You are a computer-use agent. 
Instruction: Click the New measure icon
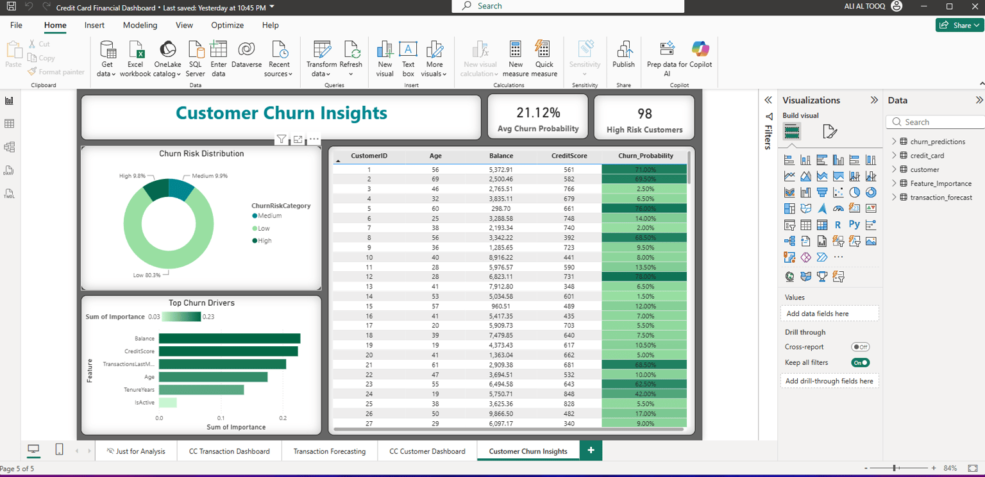[516, 50]
